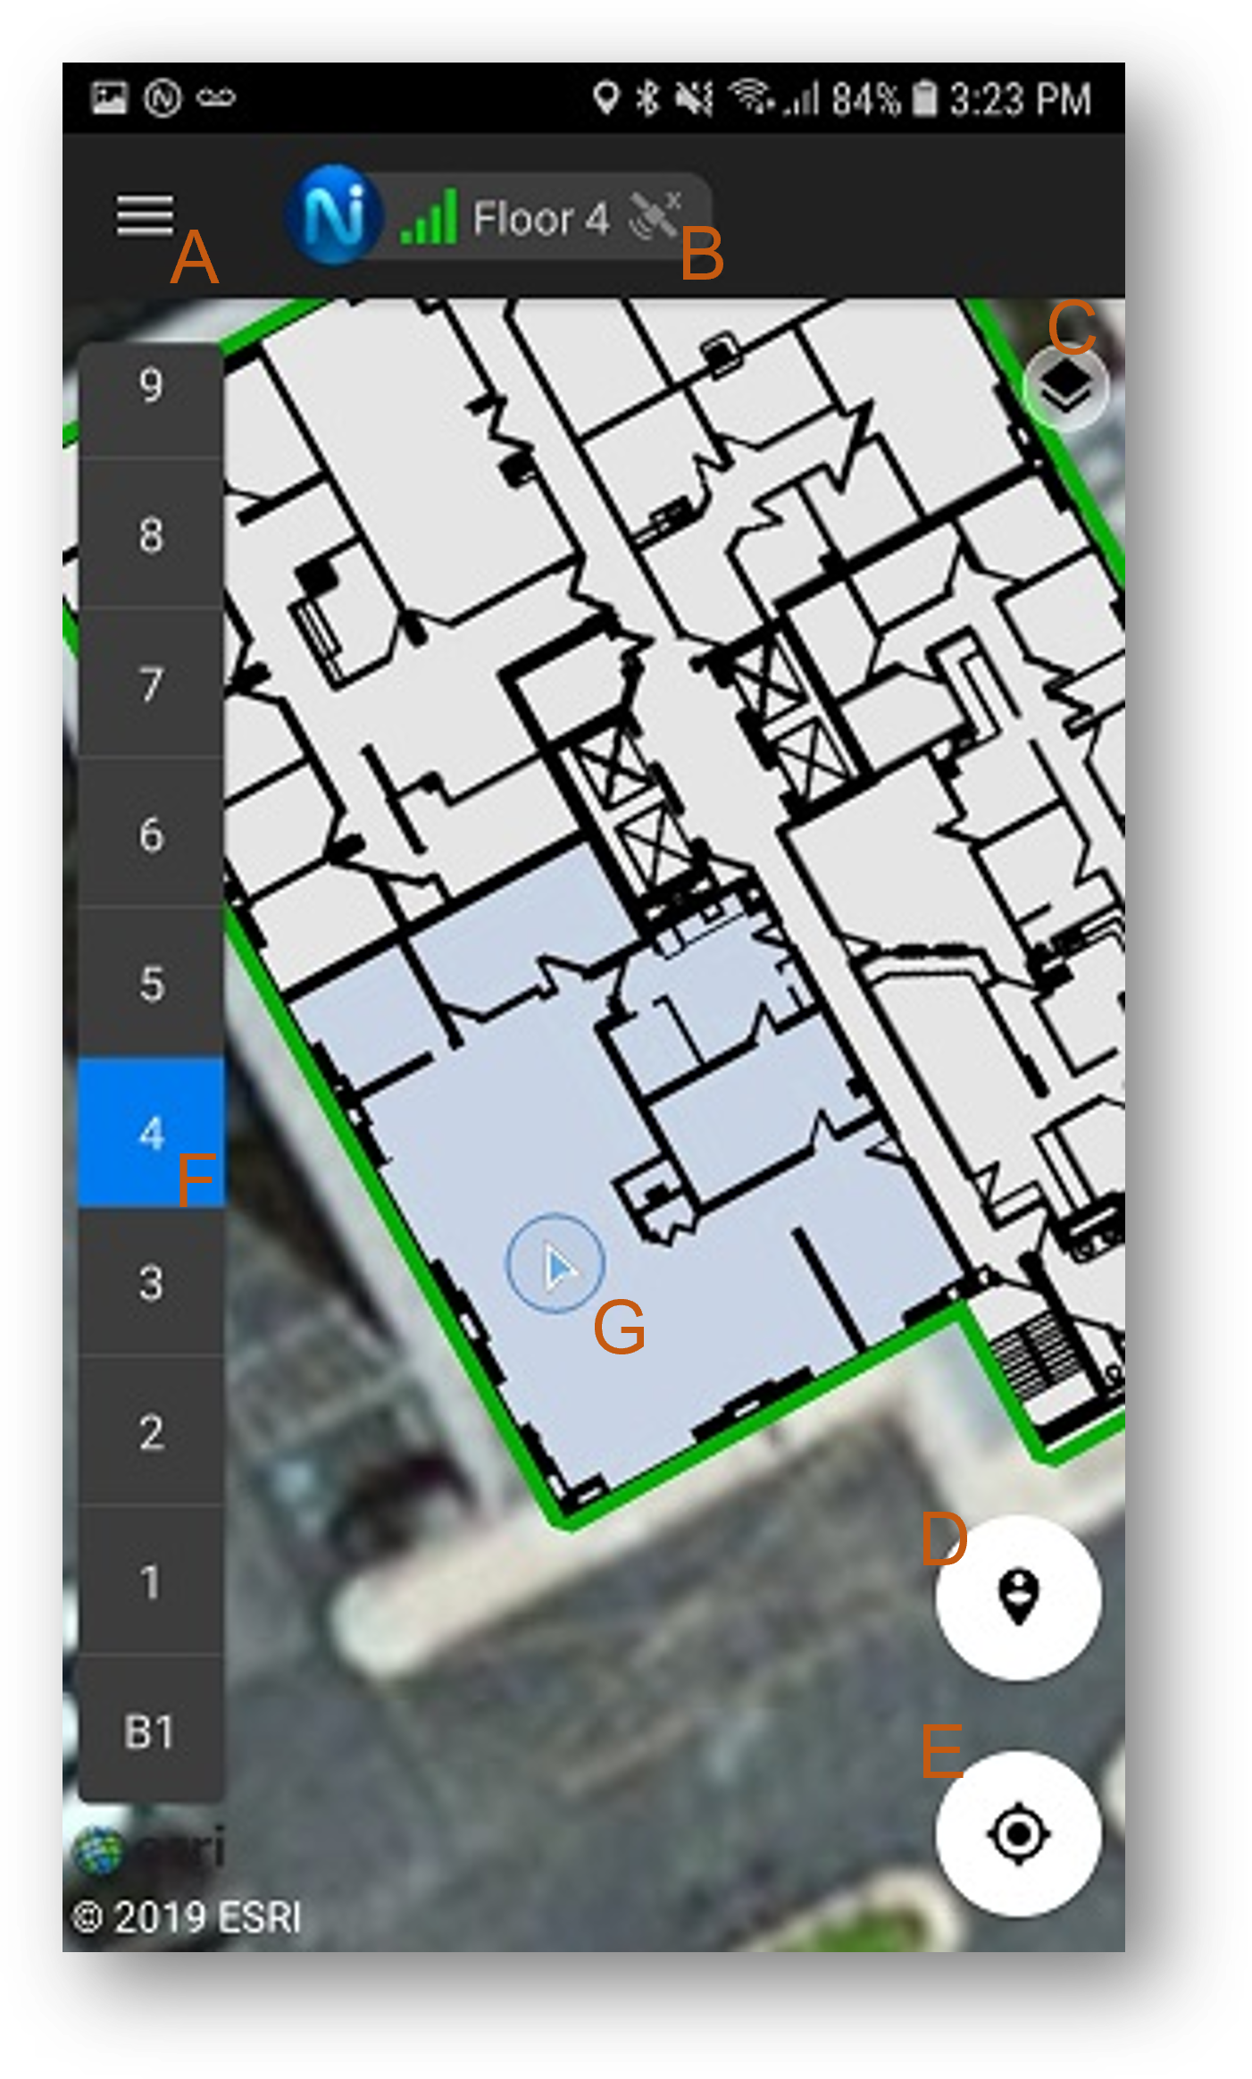Choose floor 3 from the selector
Screen dimensions: 1252x2079
click(x=151, y=1283)
